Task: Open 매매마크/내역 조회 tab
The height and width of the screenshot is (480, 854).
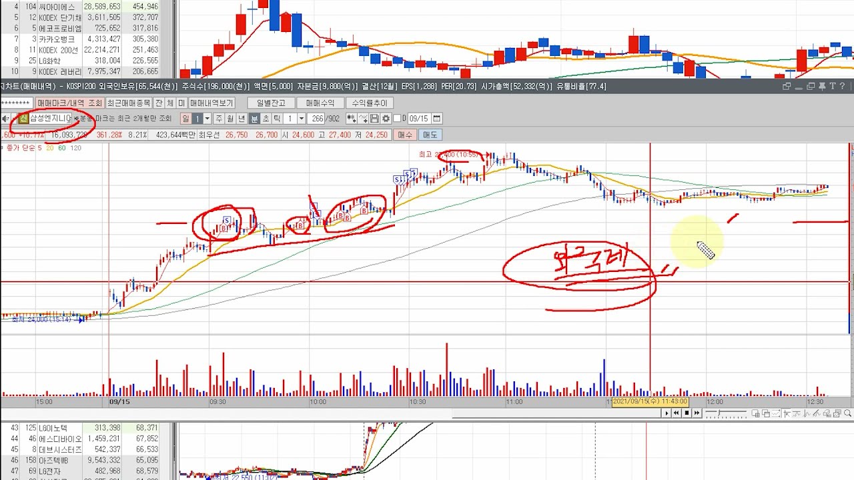Action: tap(70, 103)
